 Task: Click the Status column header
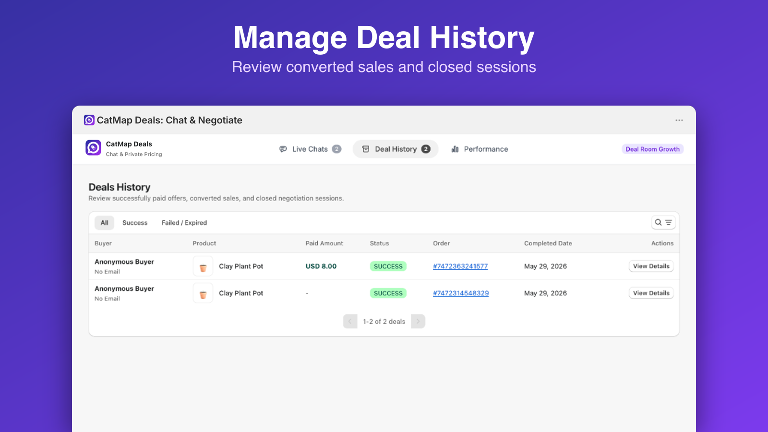[x=380, y=243]
